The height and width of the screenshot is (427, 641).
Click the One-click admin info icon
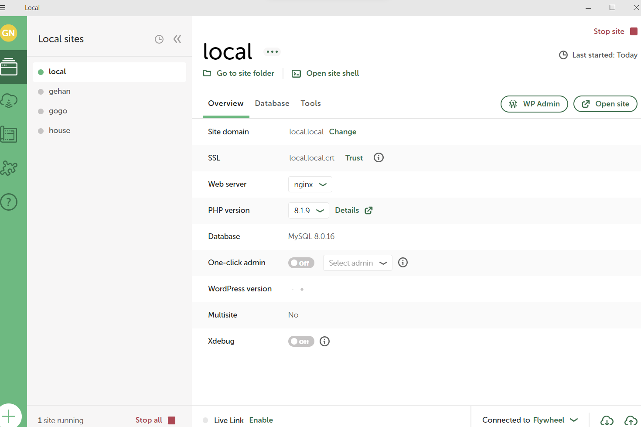(x=403, y=262)
